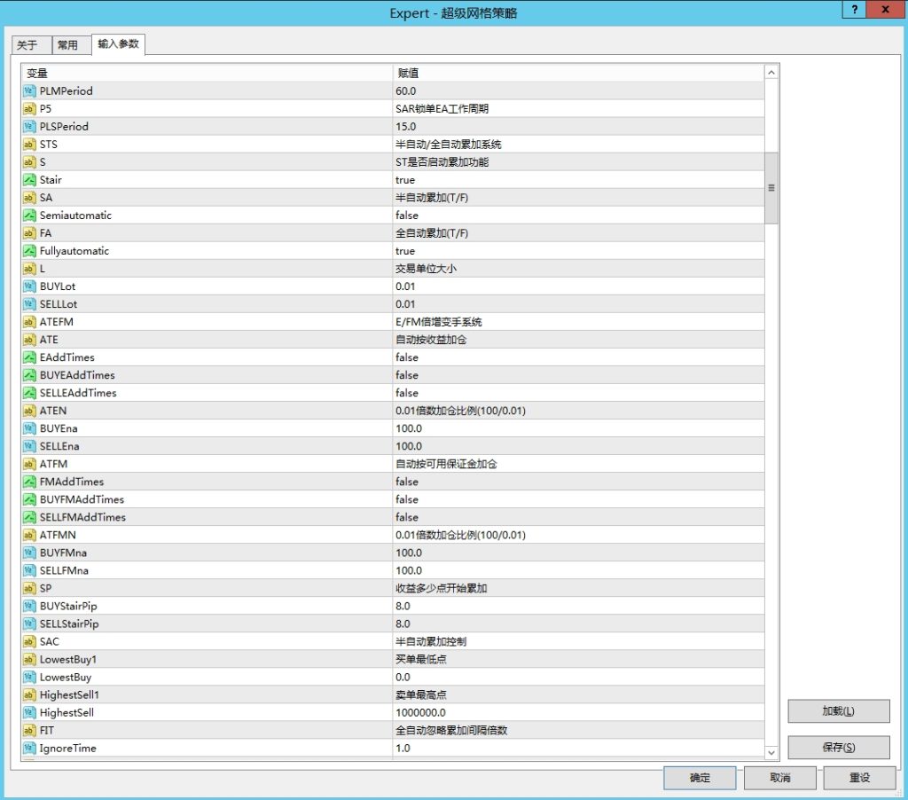Image resolution: width=908 pixels, height=800 pixels.
Task: Click the 加载(L) button
Action: 838,711
